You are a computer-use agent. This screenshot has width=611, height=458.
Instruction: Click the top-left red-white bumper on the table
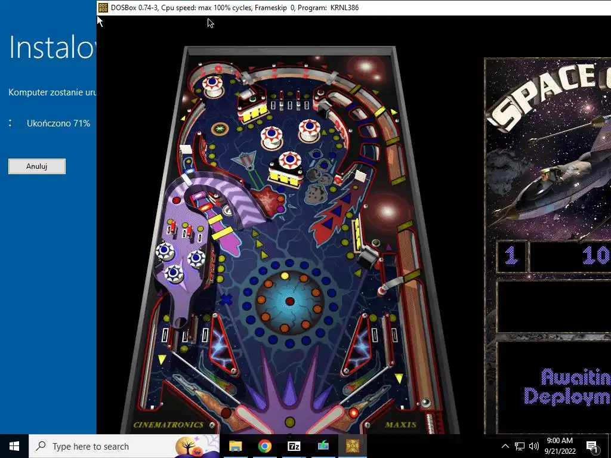click(x=212, y=85)
